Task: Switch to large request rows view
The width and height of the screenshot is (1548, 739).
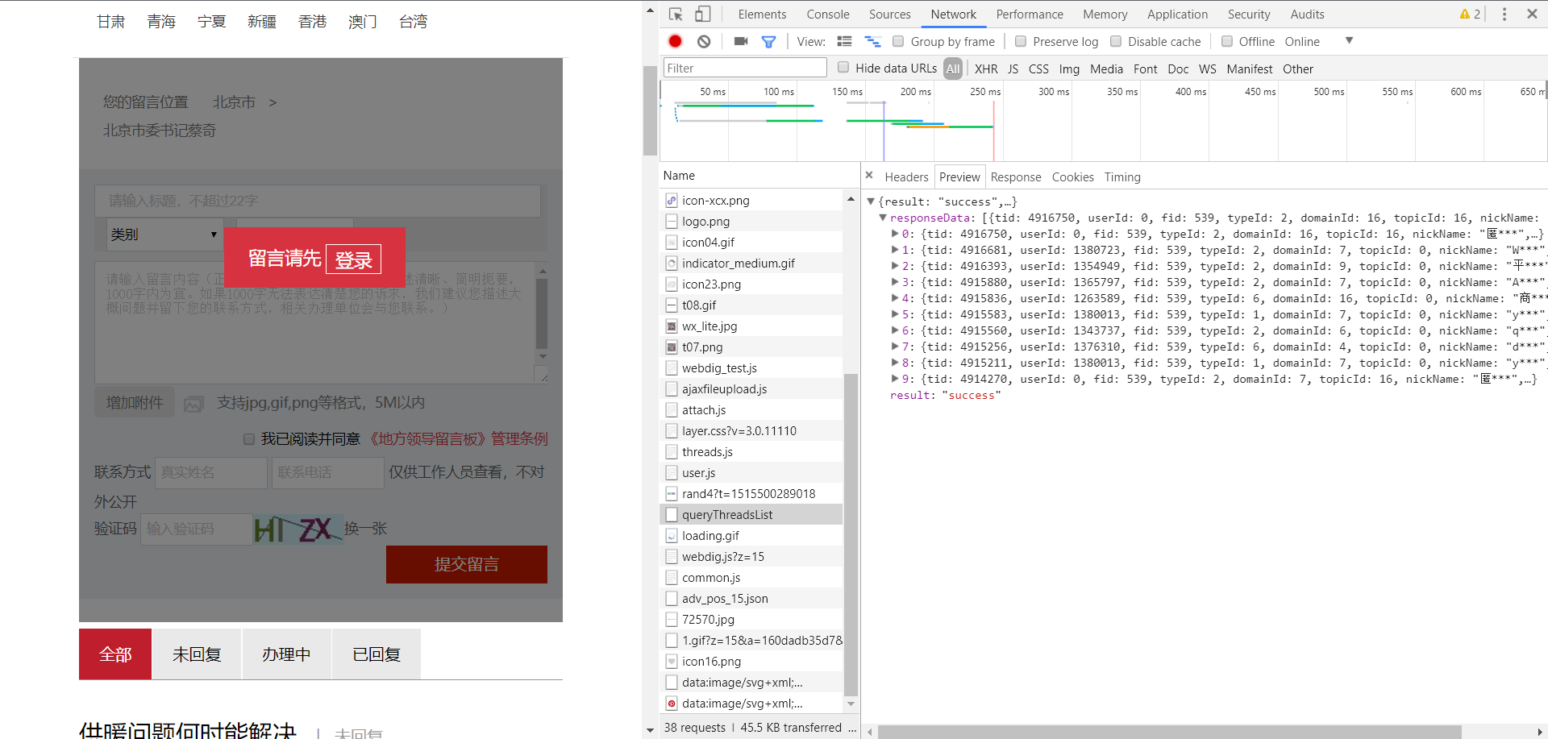Action: coord(844,41)
